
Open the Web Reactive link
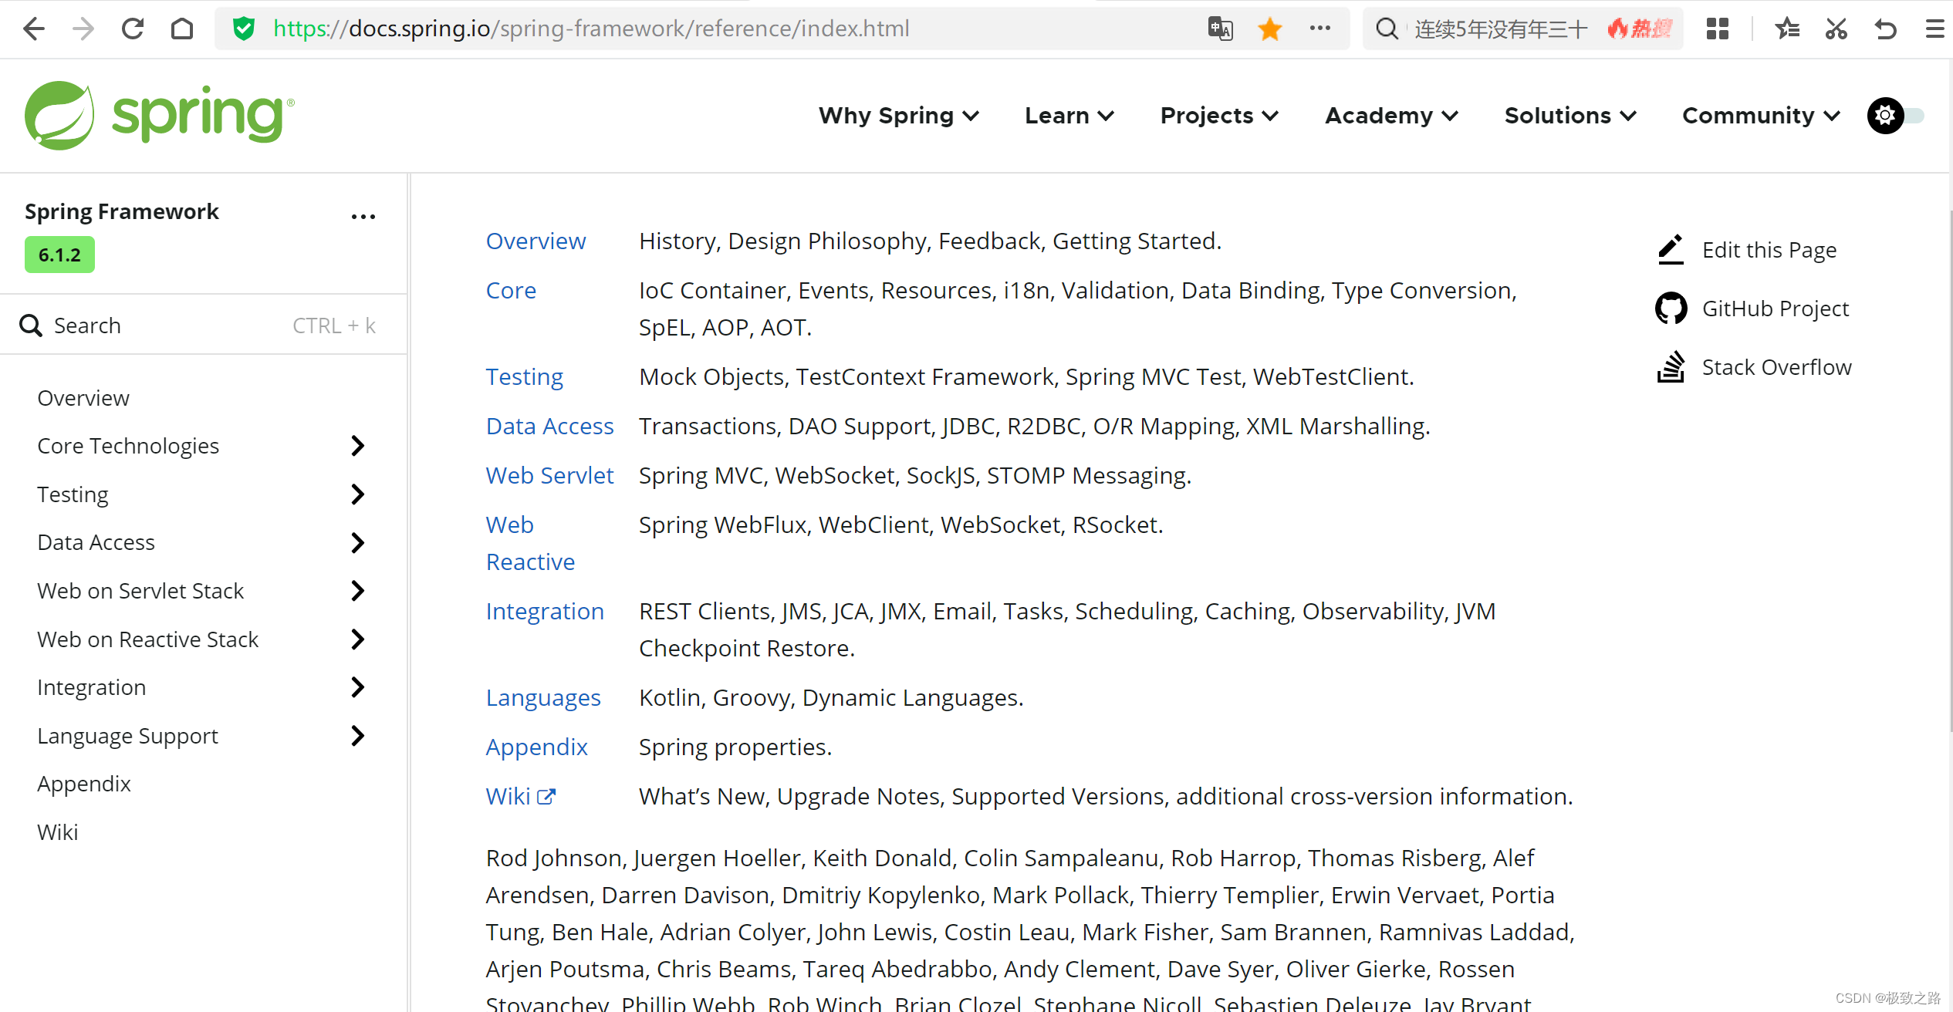(x=530, y=544)
